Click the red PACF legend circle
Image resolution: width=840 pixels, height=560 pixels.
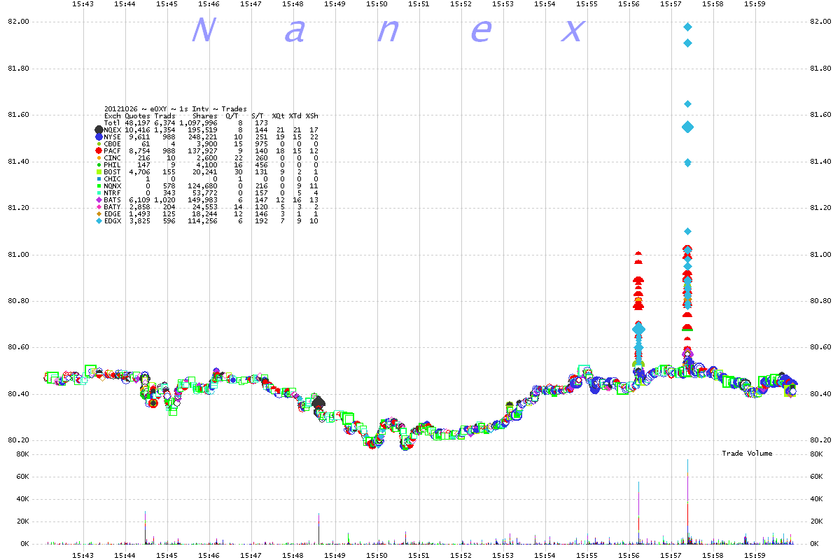click(98, 150)
